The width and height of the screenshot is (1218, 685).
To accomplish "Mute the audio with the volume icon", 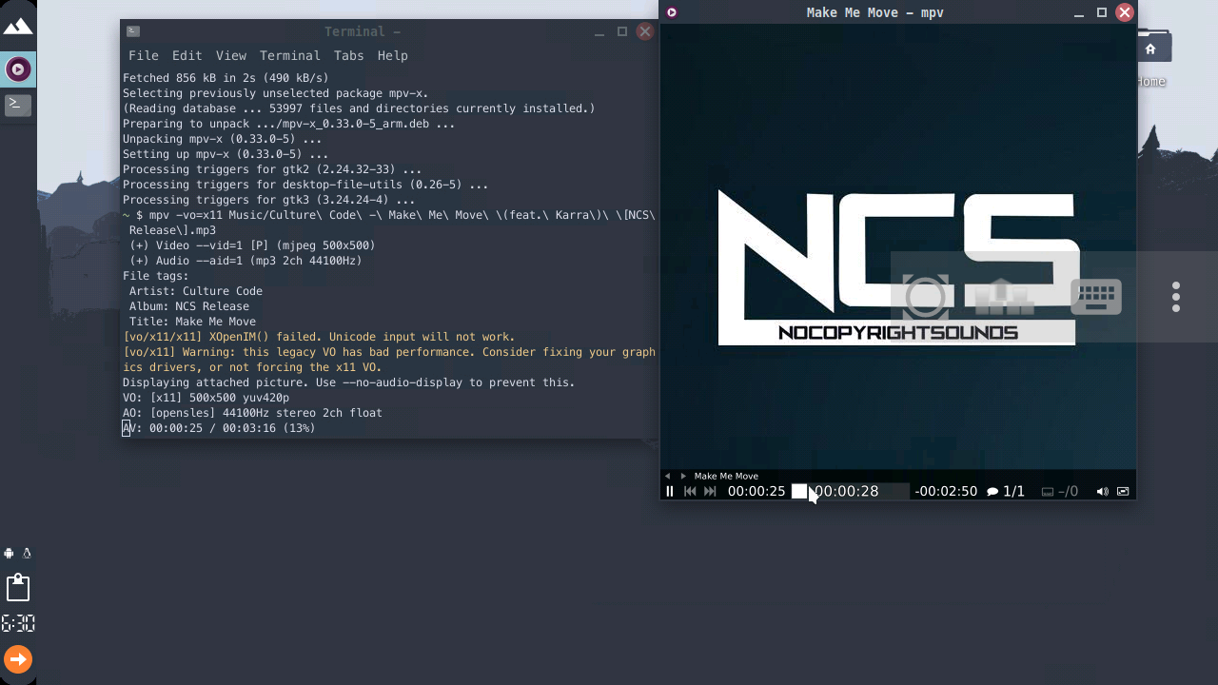I will point(1102,491).
